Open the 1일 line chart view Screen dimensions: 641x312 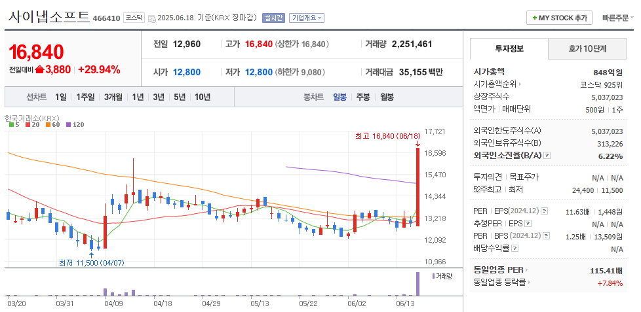click(60, 97)
